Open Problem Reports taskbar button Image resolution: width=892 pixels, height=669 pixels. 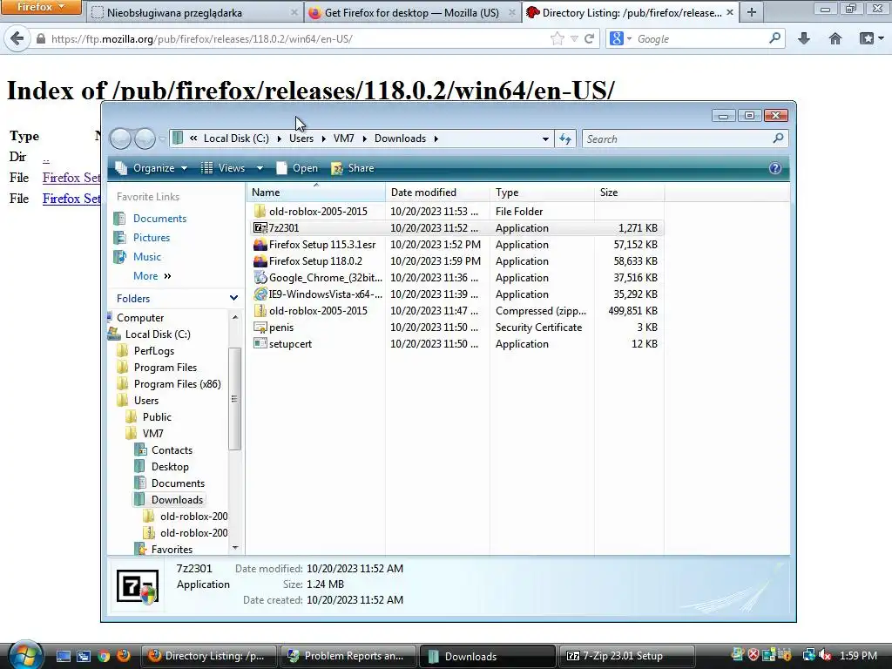coord(348,656)
